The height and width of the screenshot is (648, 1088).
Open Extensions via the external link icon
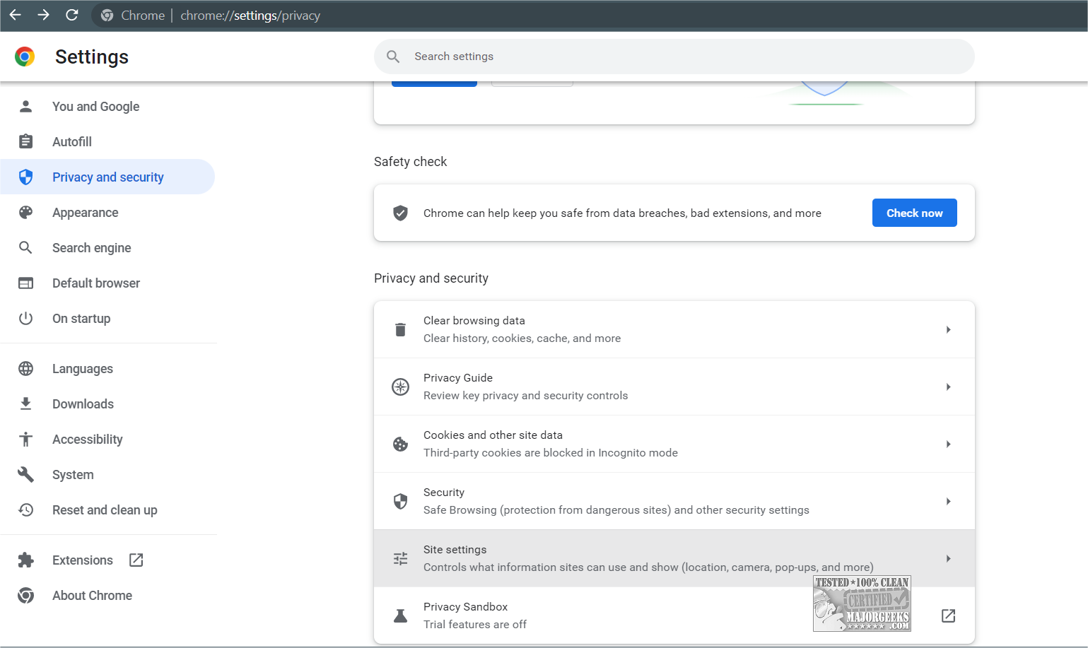coord(136,560)
